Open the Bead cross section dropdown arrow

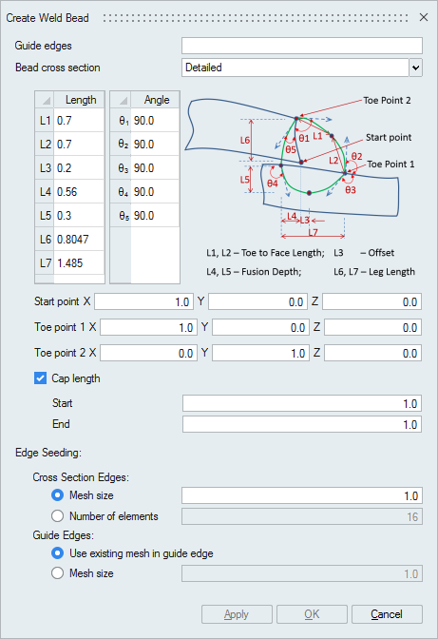(x=415, y=68)
